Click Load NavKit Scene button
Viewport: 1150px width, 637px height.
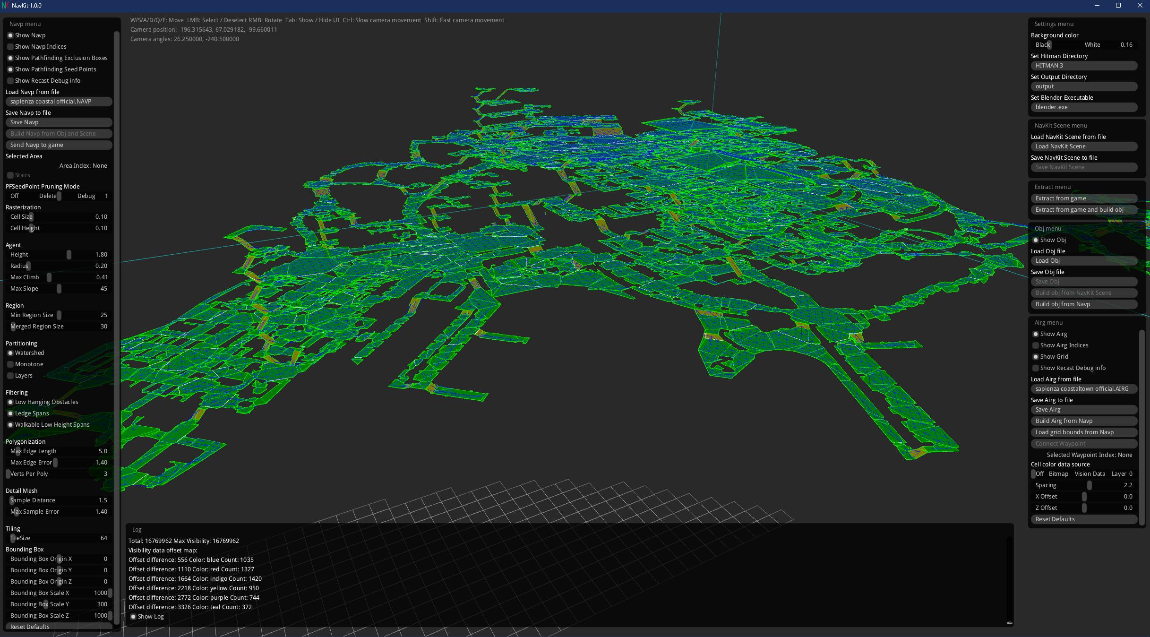[x=1084, y=146]
